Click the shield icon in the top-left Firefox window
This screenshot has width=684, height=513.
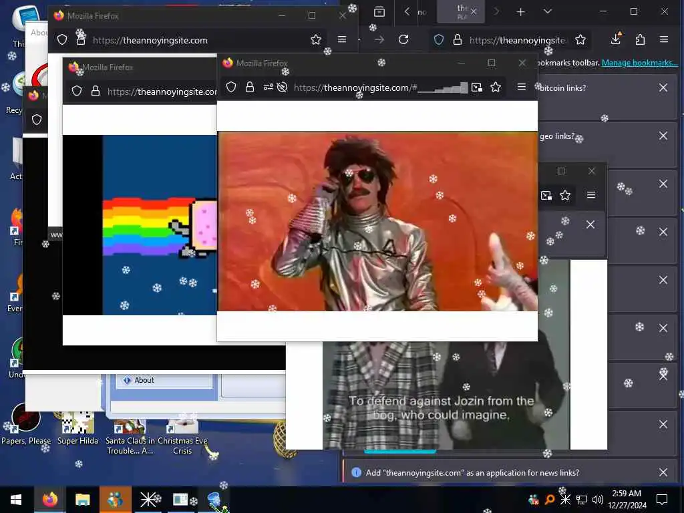[x=62, y=39]
